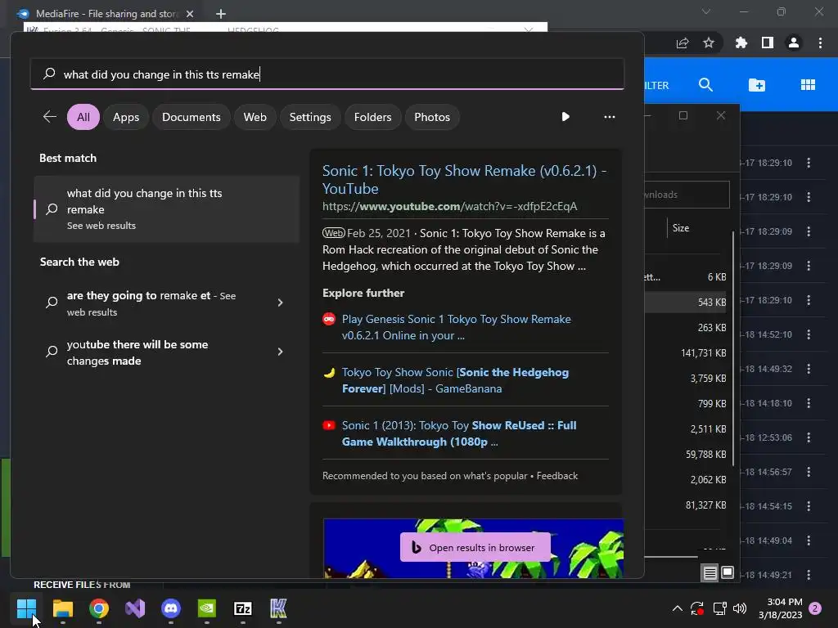Screen dimensions: 838x628
Task: Open Play Genesis Sonic 1 Tokyo Toy Show link
Action: point(457,327)
